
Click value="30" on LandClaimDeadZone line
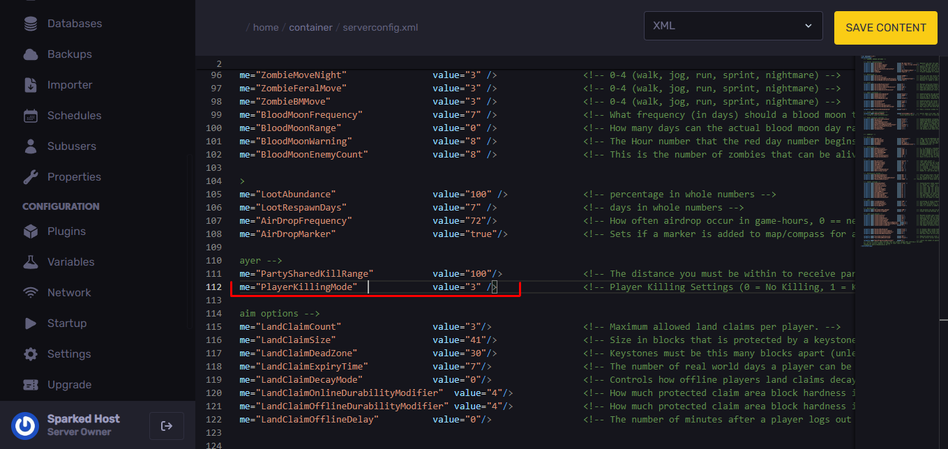pos(460,353)
